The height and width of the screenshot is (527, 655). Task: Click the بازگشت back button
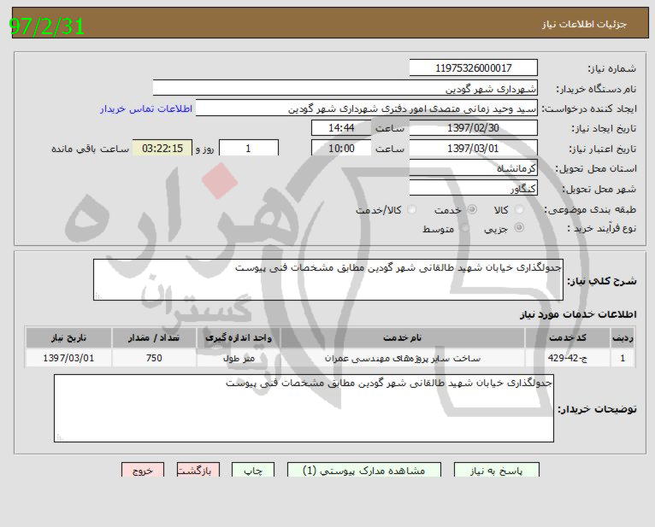(198, 471)
